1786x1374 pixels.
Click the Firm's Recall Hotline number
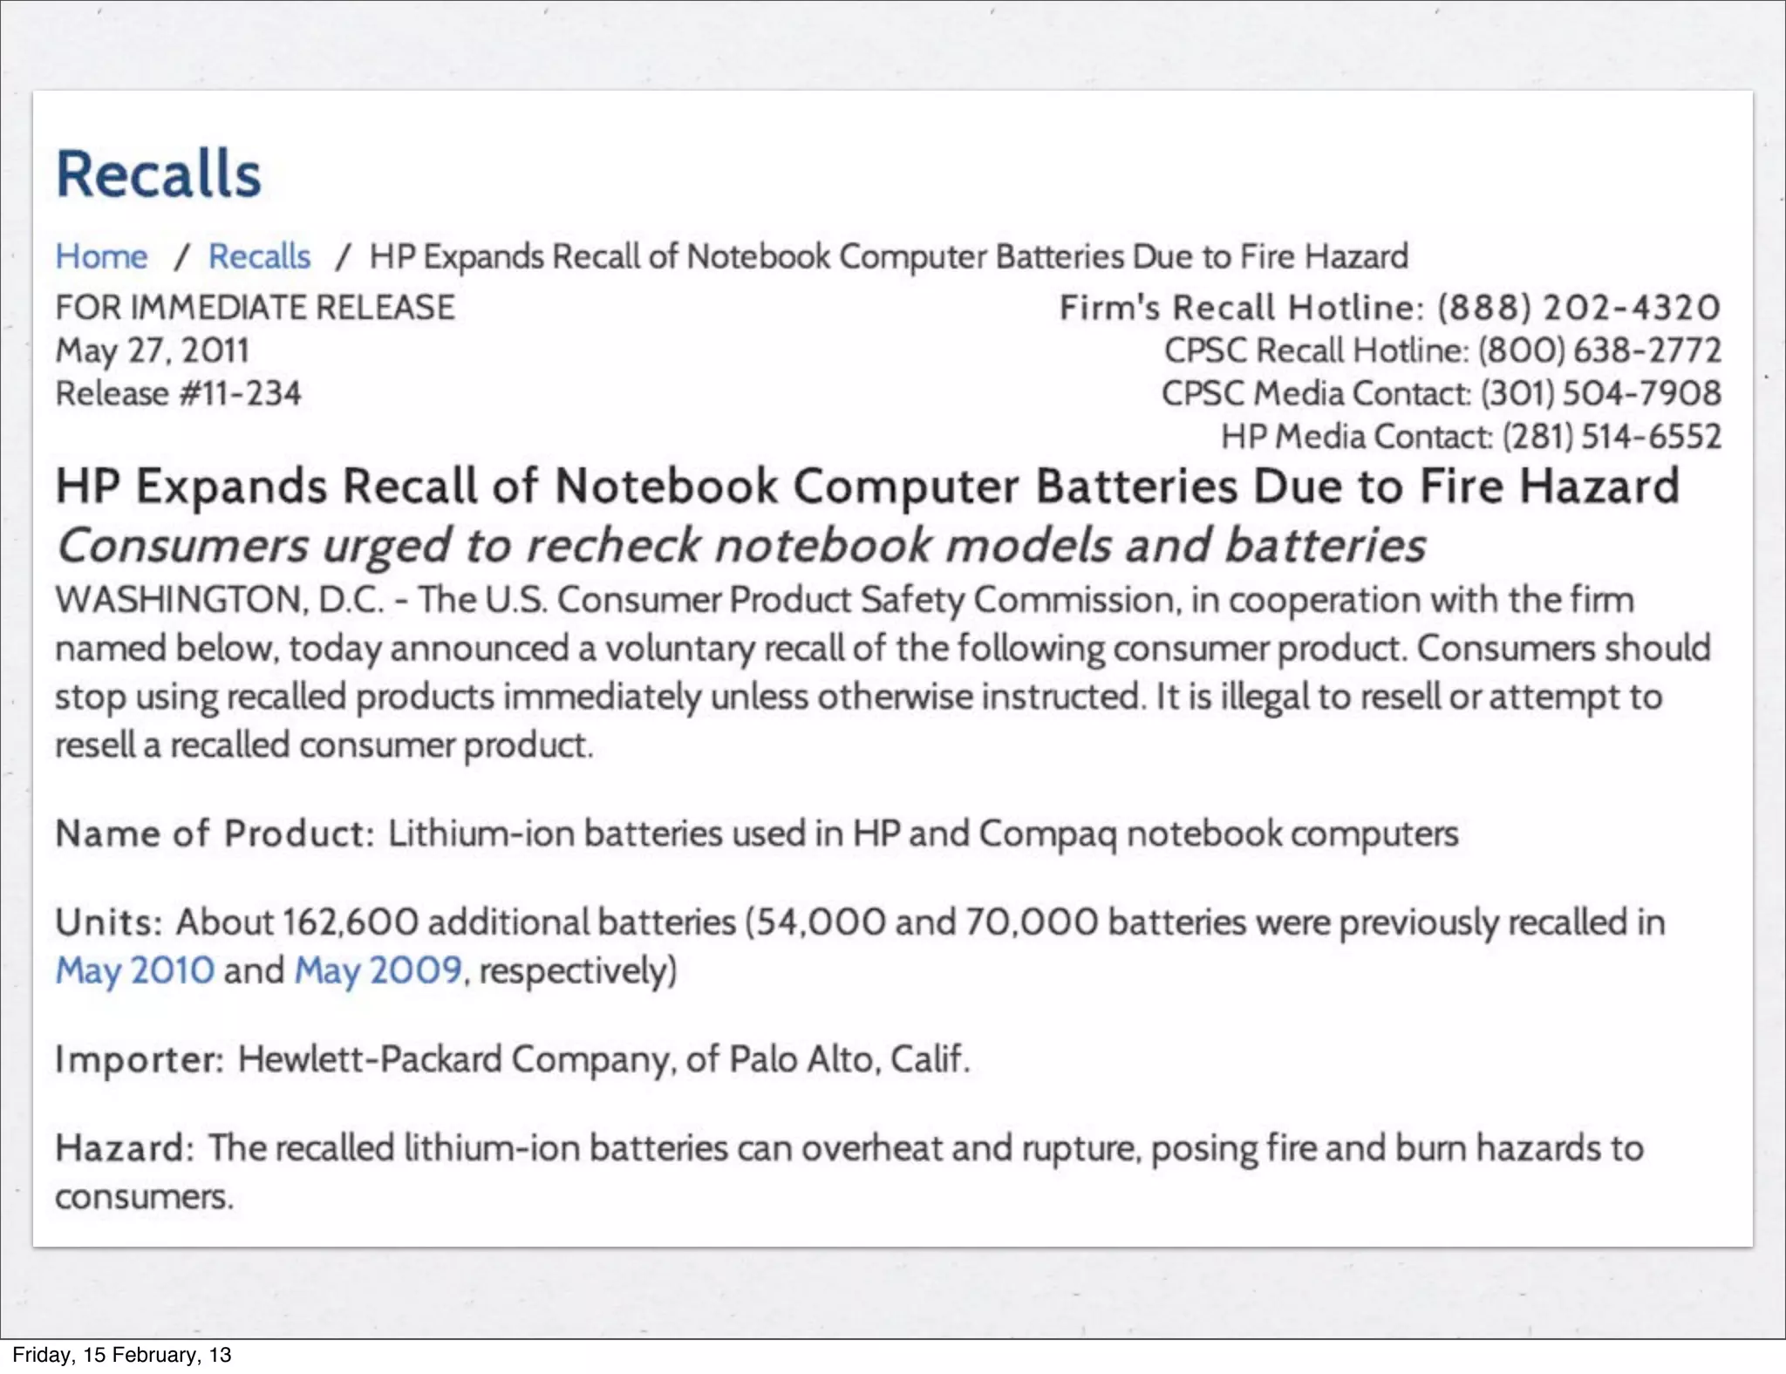pyautogui.click(x=1578, y=308)
